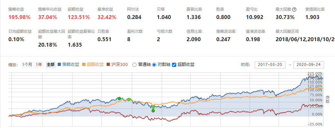
Task: Click the blue 策略收益 legend square
Action: click(59, 64)
